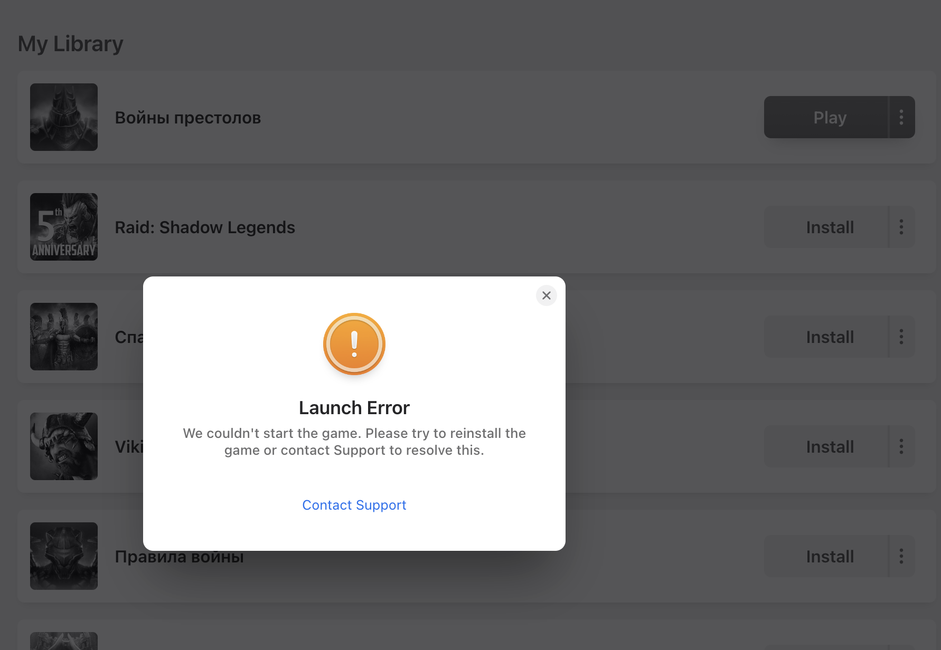Open three-dot menu for Vikings row
This screenshot has height=650, width=941.
pos(901,446)
